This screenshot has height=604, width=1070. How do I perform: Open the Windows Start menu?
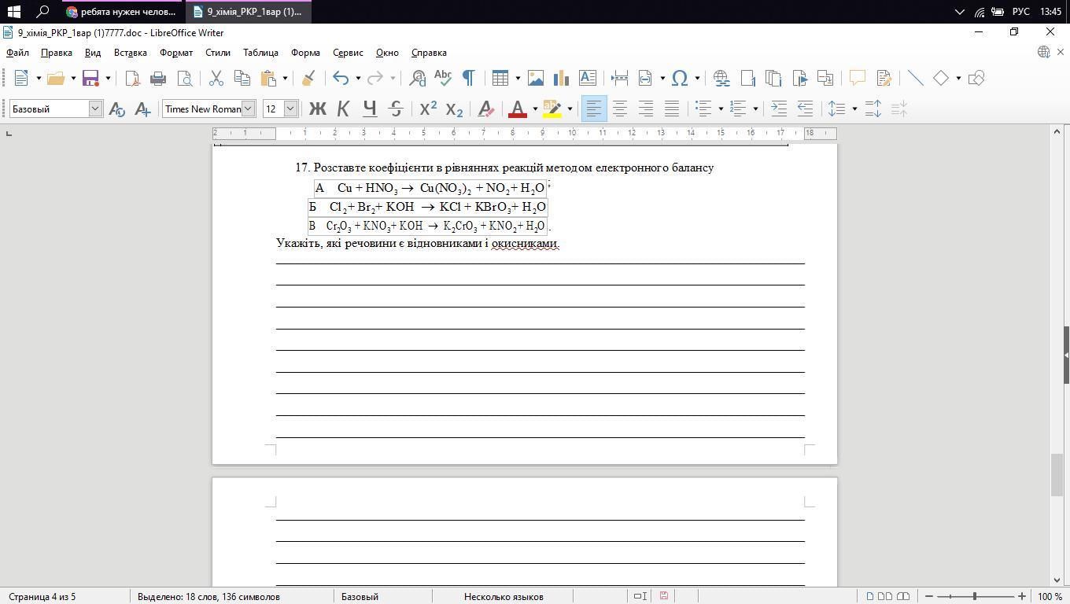13,12
